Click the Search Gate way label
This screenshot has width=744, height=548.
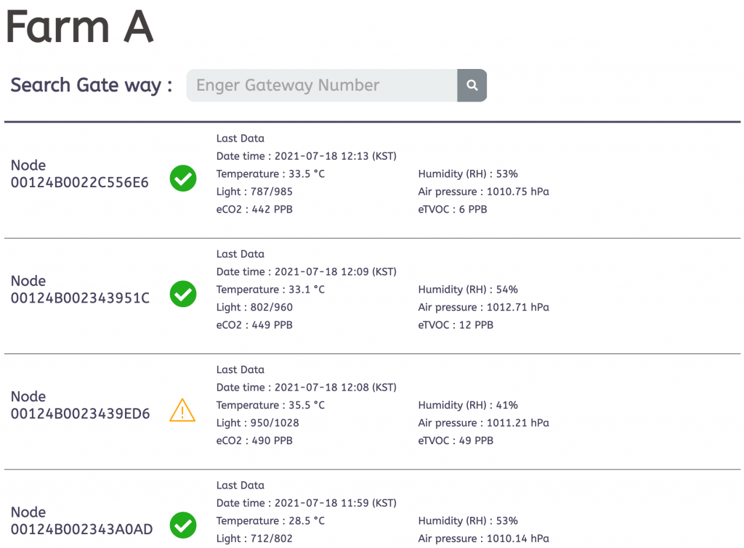(x=92, y=85)
